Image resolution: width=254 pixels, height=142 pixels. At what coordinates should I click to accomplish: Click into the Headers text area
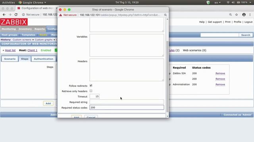click(127, 70)
